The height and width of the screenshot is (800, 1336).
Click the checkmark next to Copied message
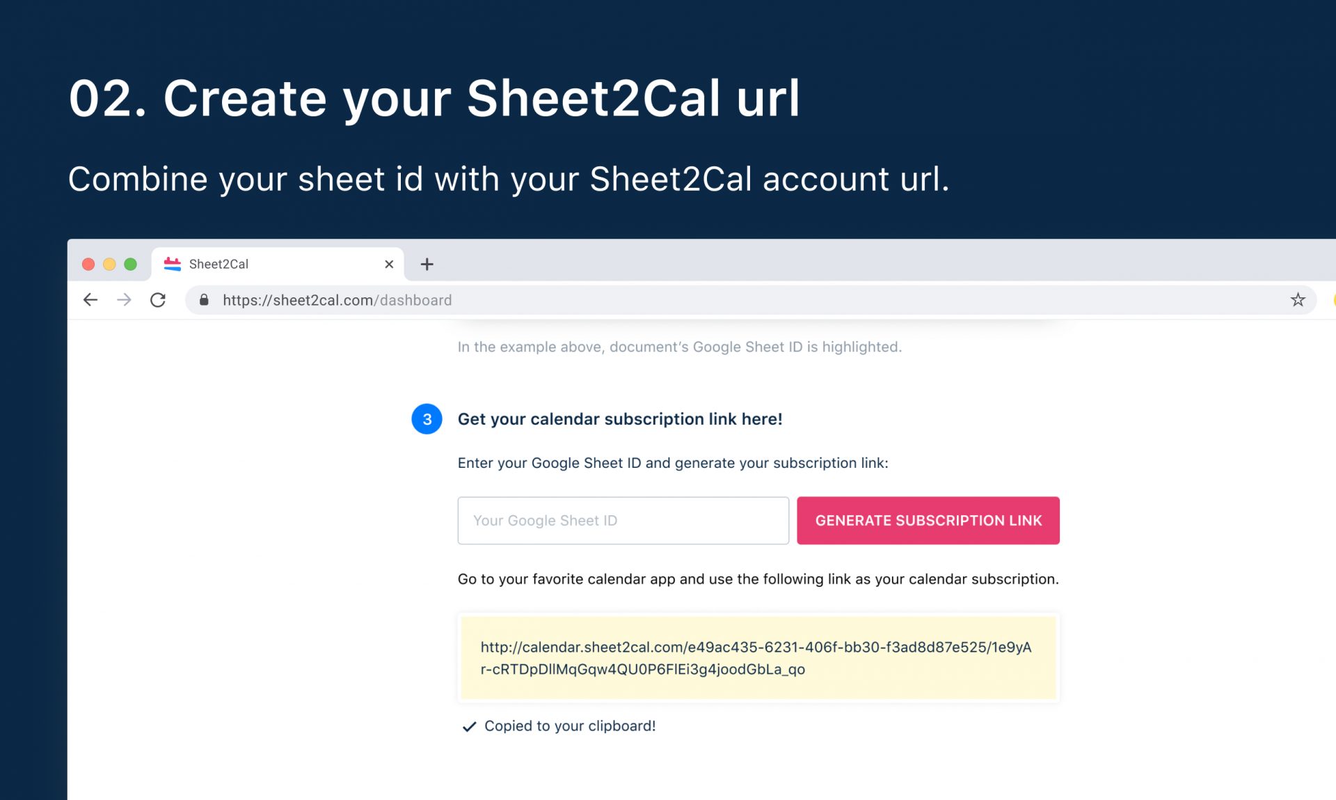pos(470,726)
